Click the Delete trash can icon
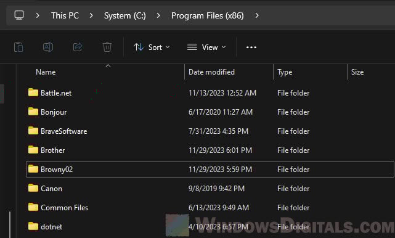Screen dimensions: 395x238 pos(107,47)
